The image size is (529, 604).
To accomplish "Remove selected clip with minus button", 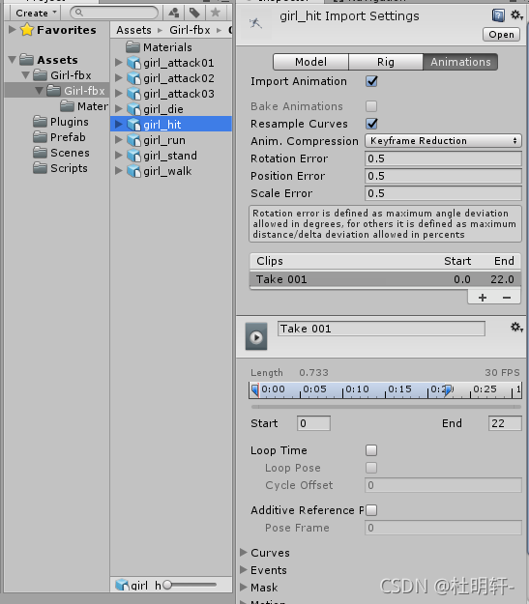I will click(507, 298).
